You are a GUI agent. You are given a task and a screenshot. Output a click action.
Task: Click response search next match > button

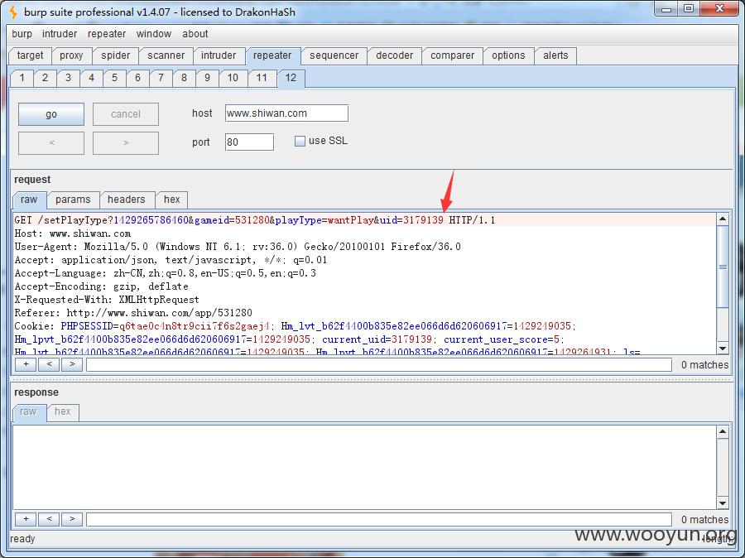(x=72, y=519)
